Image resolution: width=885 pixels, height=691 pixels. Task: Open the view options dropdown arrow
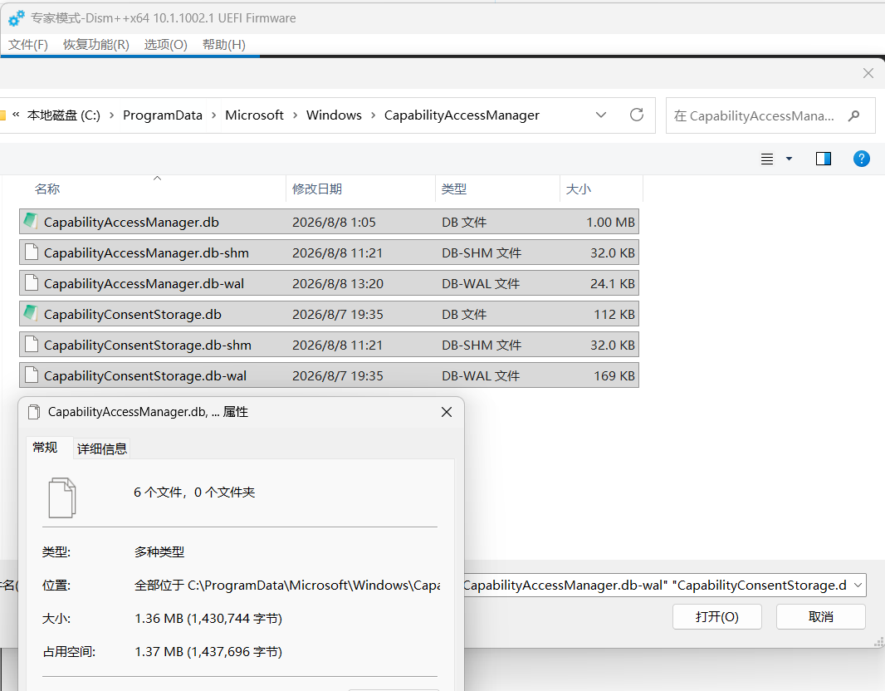point(789,159)
